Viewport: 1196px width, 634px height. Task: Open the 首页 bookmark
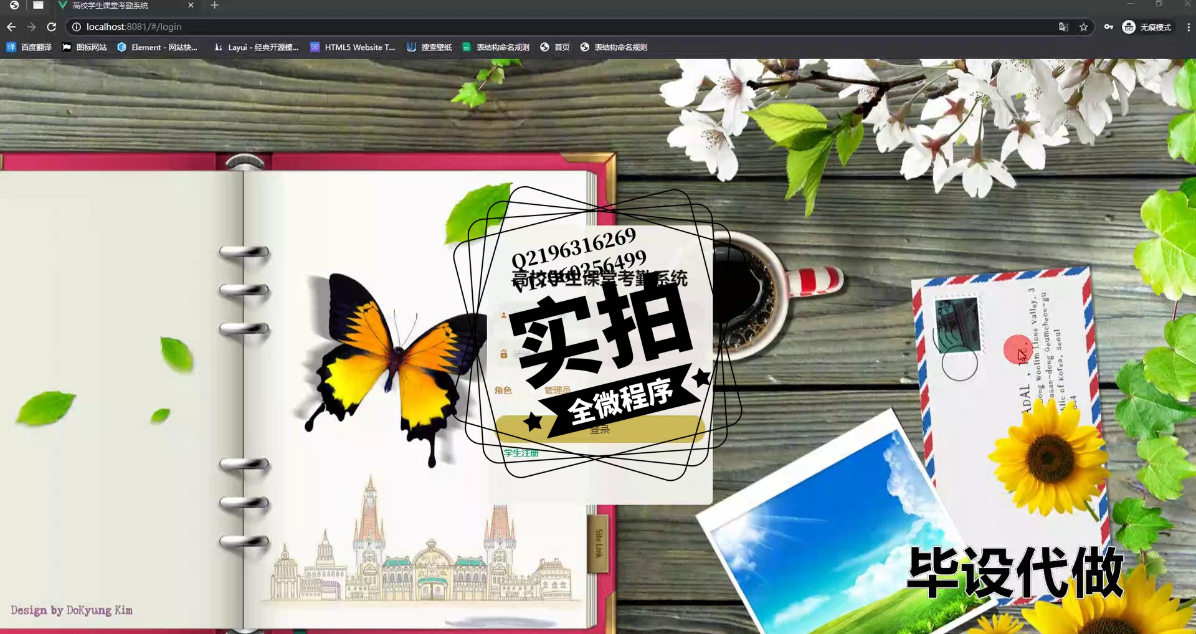[555, 47]
